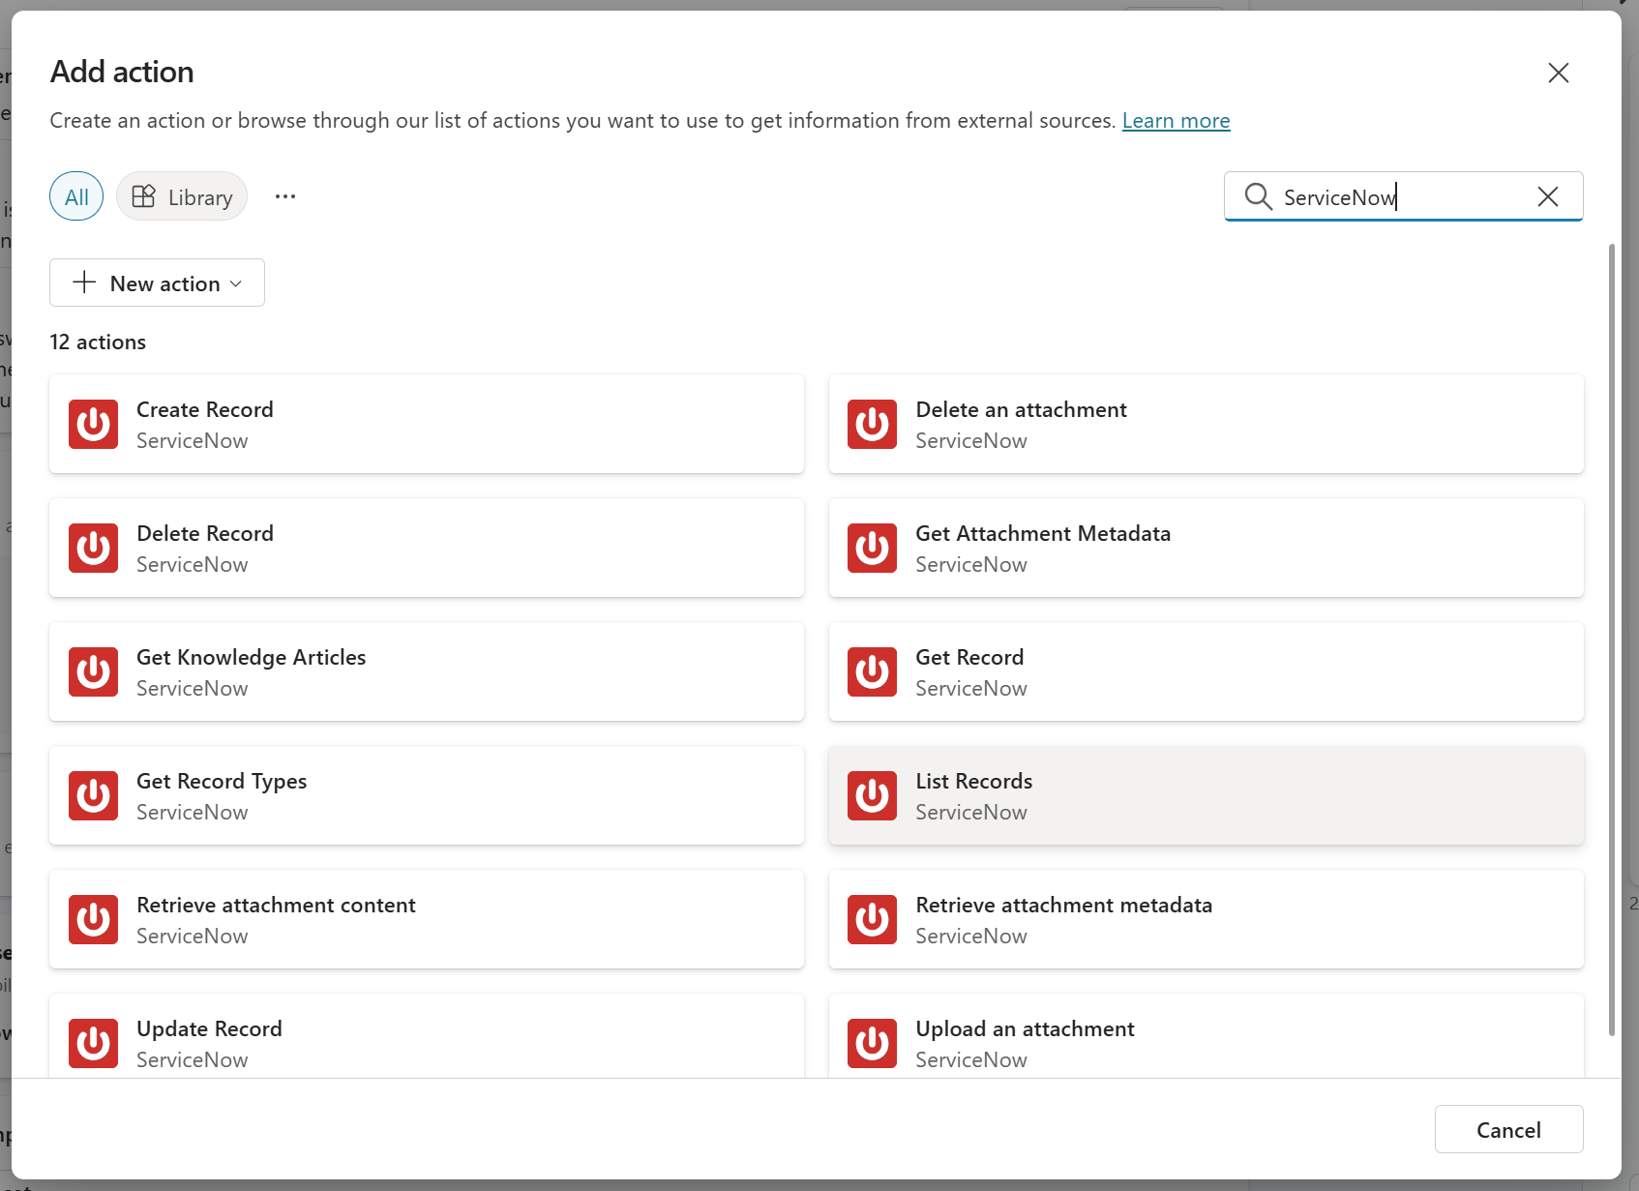This screenshot has height=1191, width=1639.
Task: Choose the Retrieve attachment metadata title
Action: pos(1063,905)
